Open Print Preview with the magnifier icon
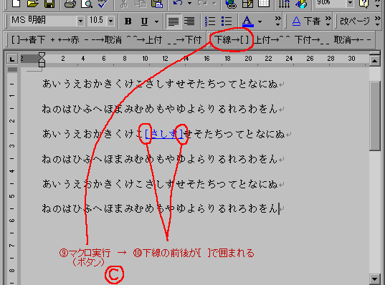 pos(87,4)
